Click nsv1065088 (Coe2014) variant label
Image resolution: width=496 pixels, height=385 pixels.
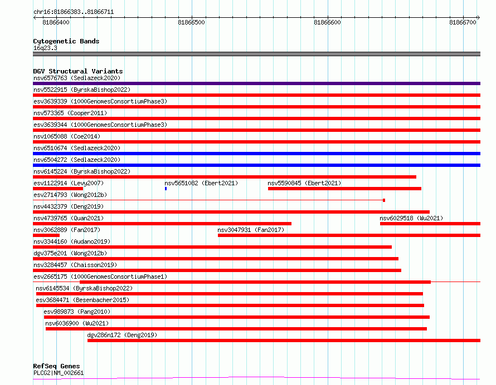tap(67, 136)
